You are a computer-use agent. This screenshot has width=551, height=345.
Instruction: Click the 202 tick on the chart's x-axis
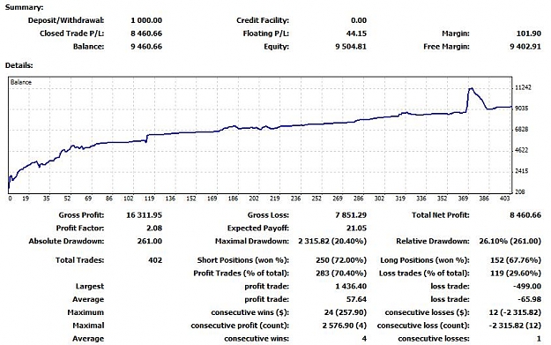(254, 199)
